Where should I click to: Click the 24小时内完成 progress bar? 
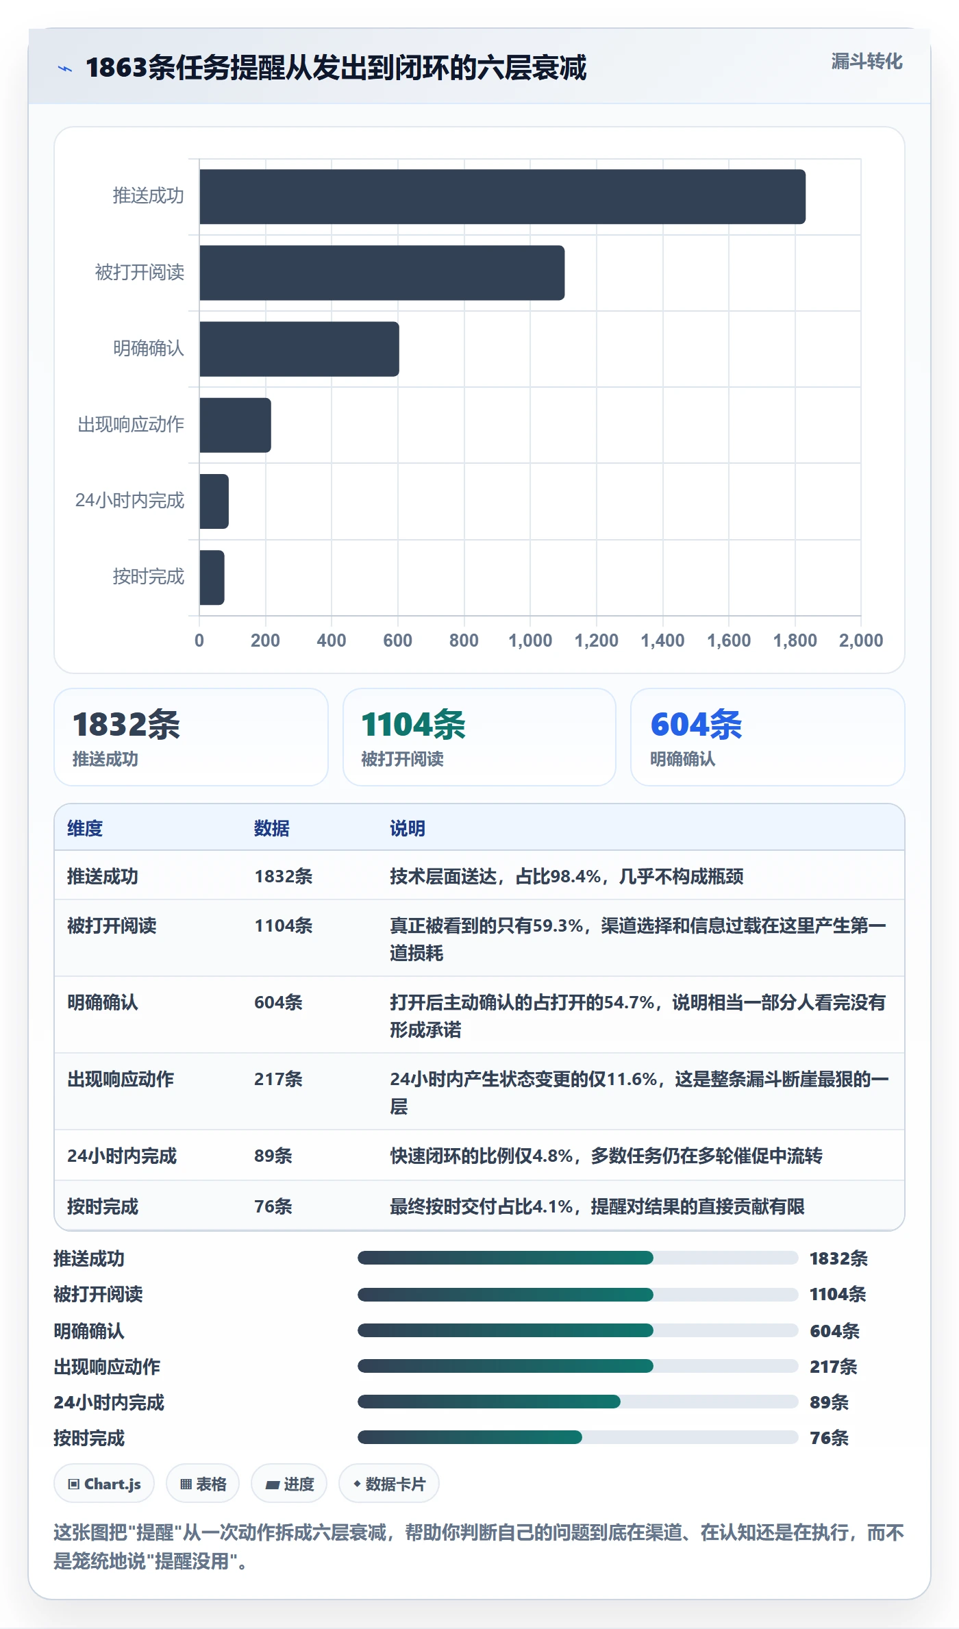pos(577,1402)
